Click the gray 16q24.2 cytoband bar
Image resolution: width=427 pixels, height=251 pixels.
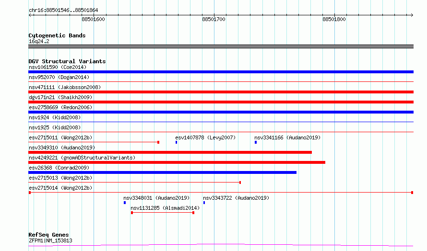221,46
